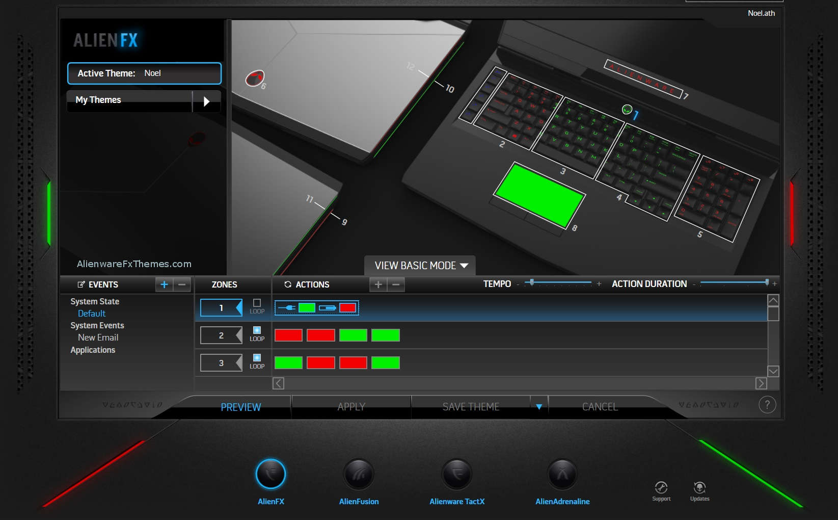This screenshot has height=520, width=838.
Task: Open the AlienFX module icon
Action: tap(271, 474)
